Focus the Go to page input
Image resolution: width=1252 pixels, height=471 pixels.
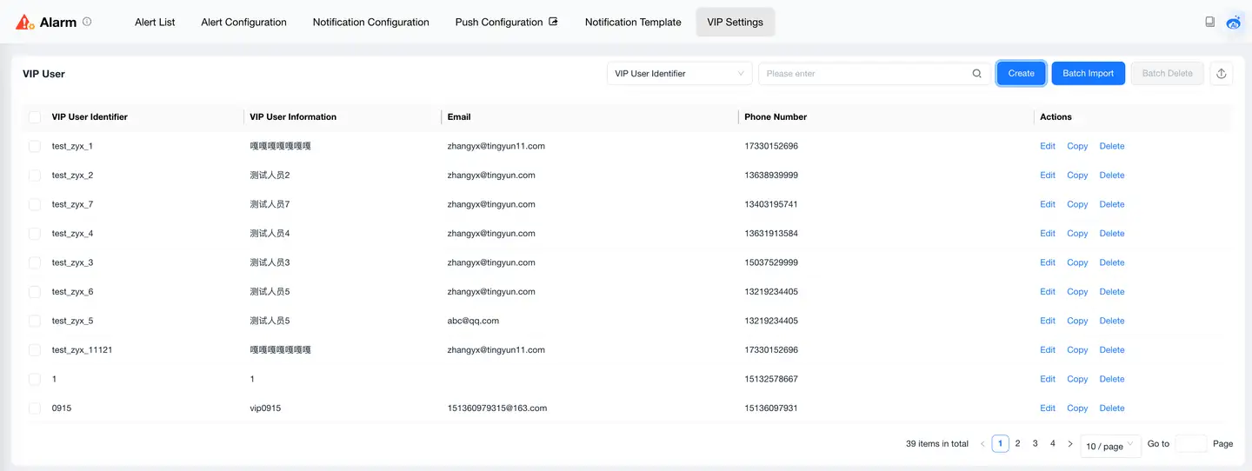1191,444
